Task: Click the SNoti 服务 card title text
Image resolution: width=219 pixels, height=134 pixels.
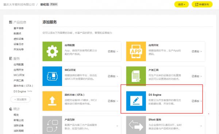Action: (155, 119)
